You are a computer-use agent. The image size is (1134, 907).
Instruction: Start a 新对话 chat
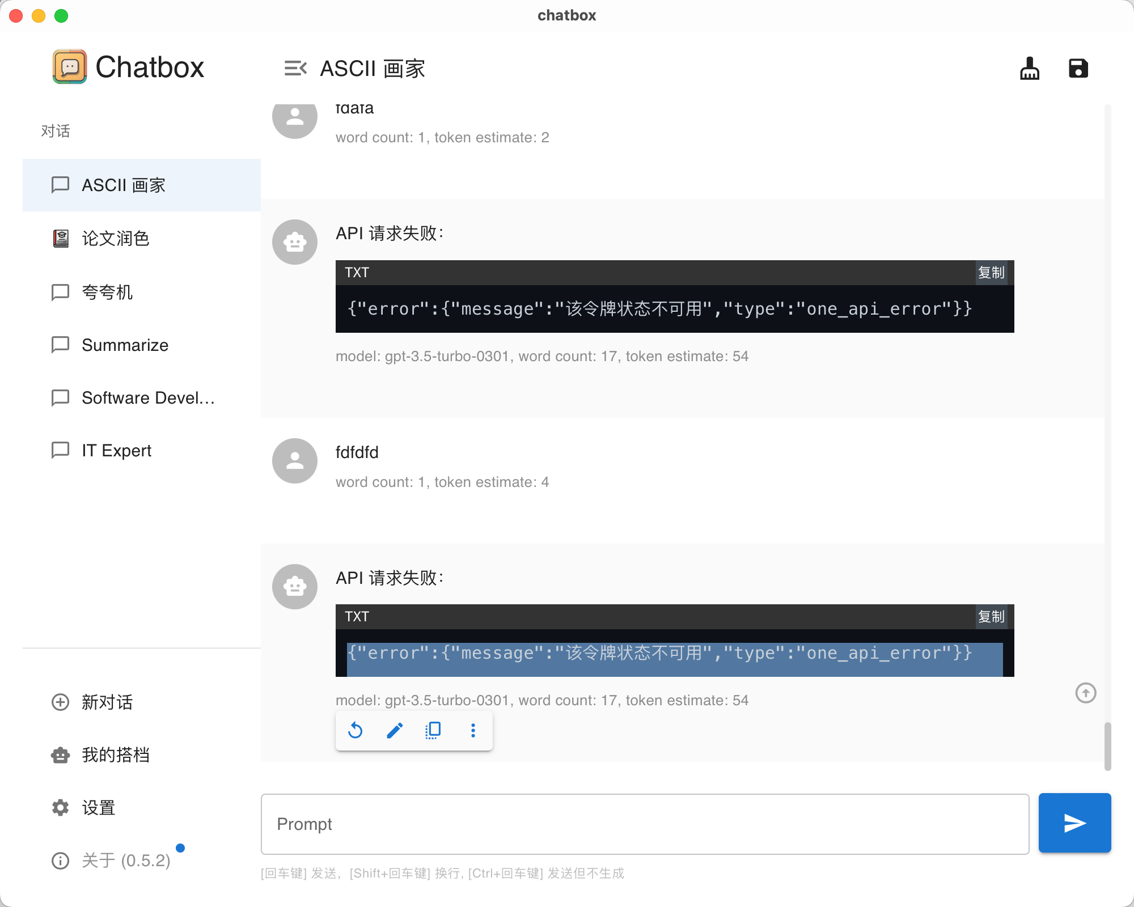pyautogui.click(x=107, y=702)
